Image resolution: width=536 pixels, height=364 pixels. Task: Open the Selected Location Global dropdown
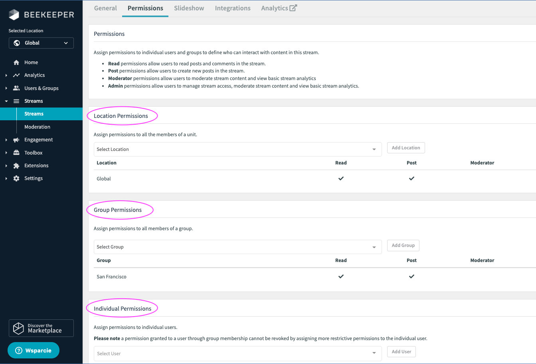41,43
